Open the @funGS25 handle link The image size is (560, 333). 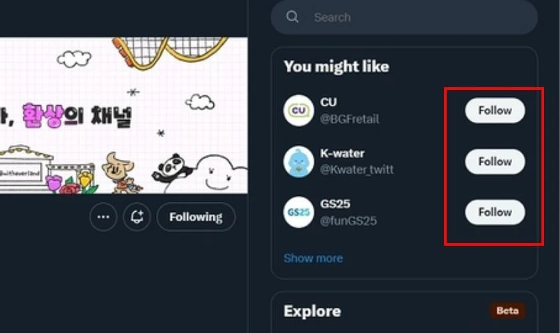(x=348, y=220)
